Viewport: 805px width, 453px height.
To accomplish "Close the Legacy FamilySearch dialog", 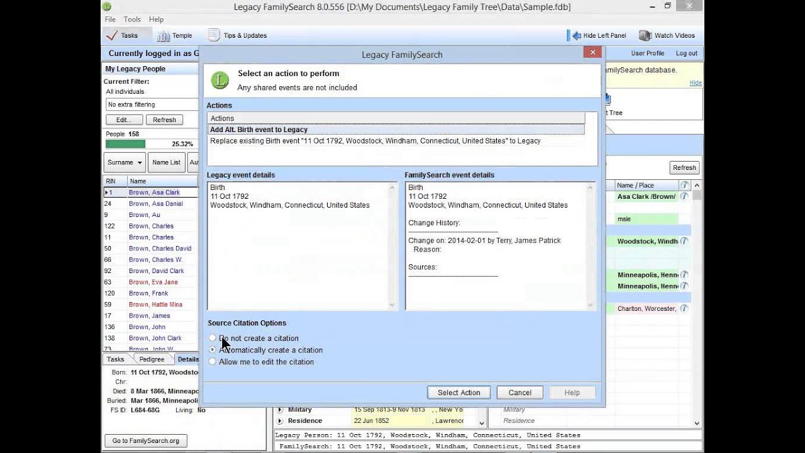I will [592, 53].
